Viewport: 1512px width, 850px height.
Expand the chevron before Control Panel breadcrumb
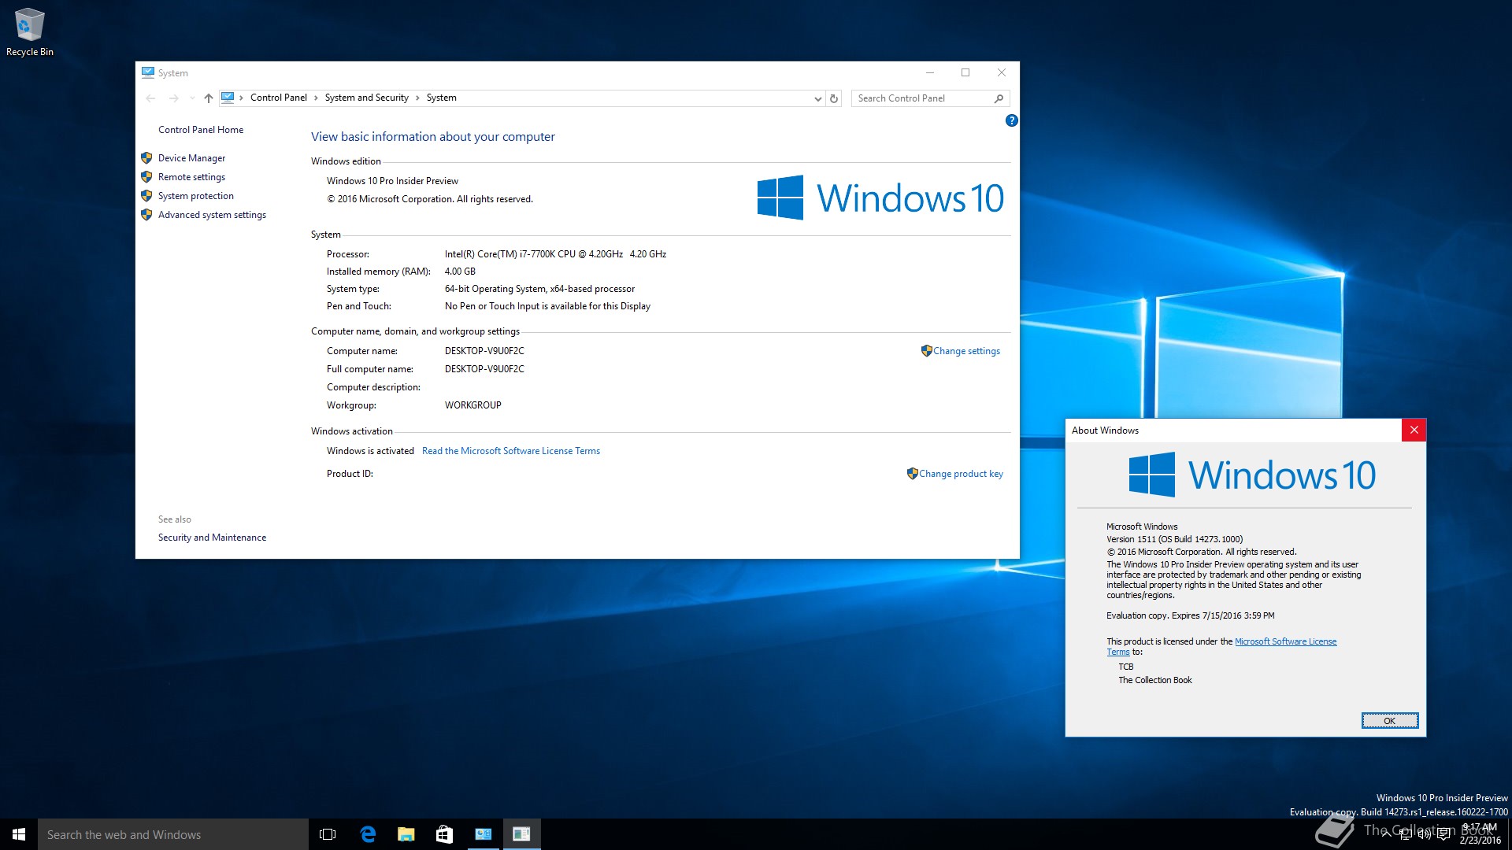point(241,98)
